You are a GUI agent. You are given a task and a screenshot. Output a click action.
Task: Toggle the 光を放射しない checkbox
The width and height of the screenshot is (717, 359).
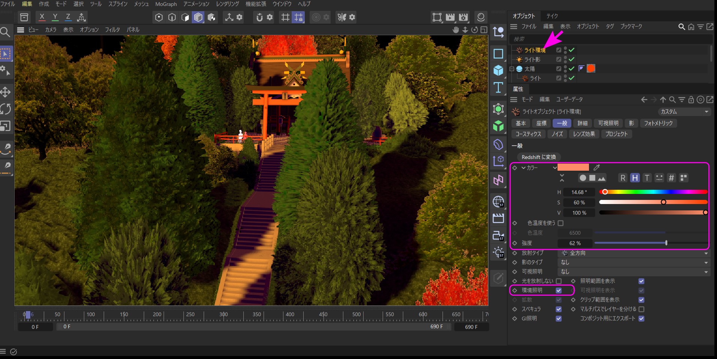(x=559, y=281)
